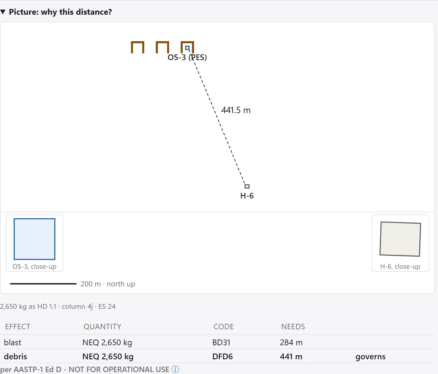Click the BD31 code cell

click(221, 342)
